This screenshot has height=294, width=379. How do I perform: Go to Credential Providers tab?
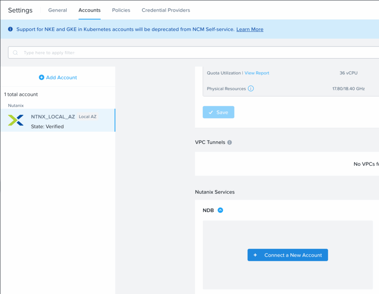coord(166,10)
